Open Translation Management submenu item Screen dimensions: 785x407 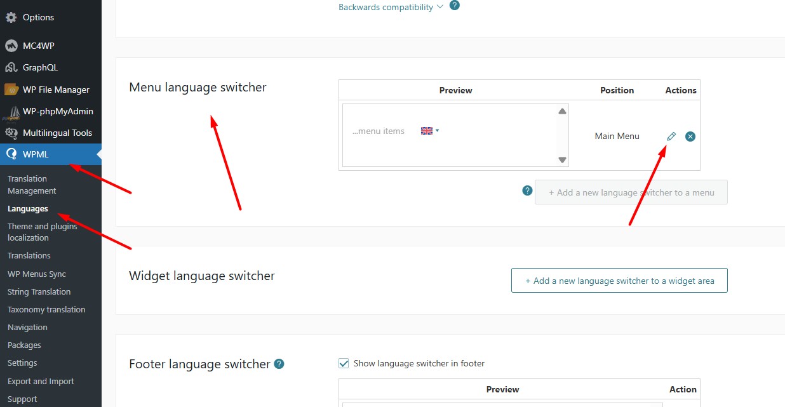point(32,185)
